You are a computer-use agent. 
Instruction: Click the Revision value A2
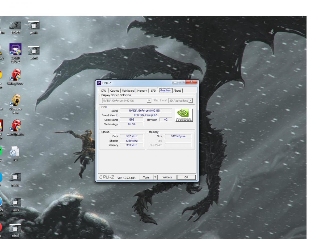(166, 119)
